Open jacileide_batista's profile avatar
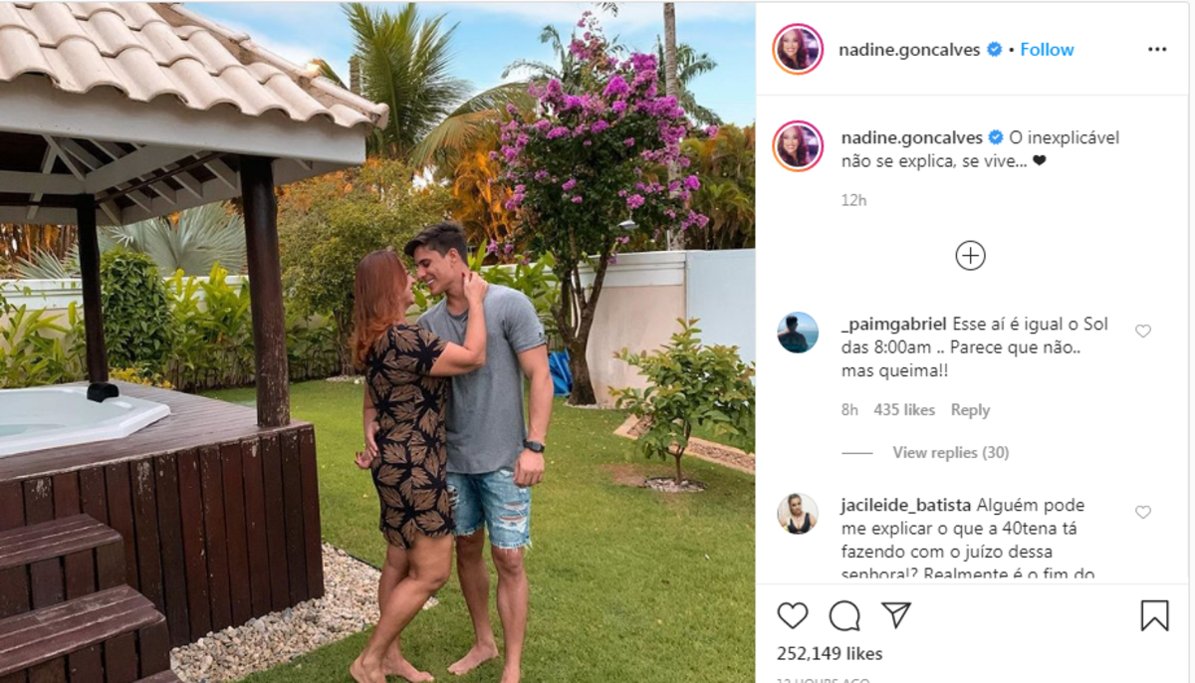The height and width of the screenshot is (683, 1195). 798,513
